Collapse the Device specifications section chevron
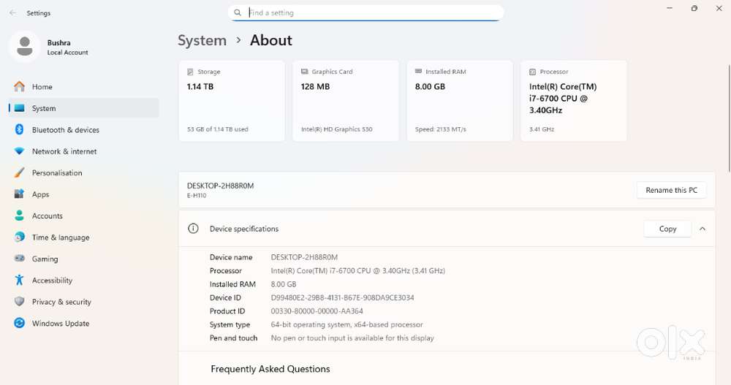Image resolution: width=731 pixels, height=385 pixels. 702,229
